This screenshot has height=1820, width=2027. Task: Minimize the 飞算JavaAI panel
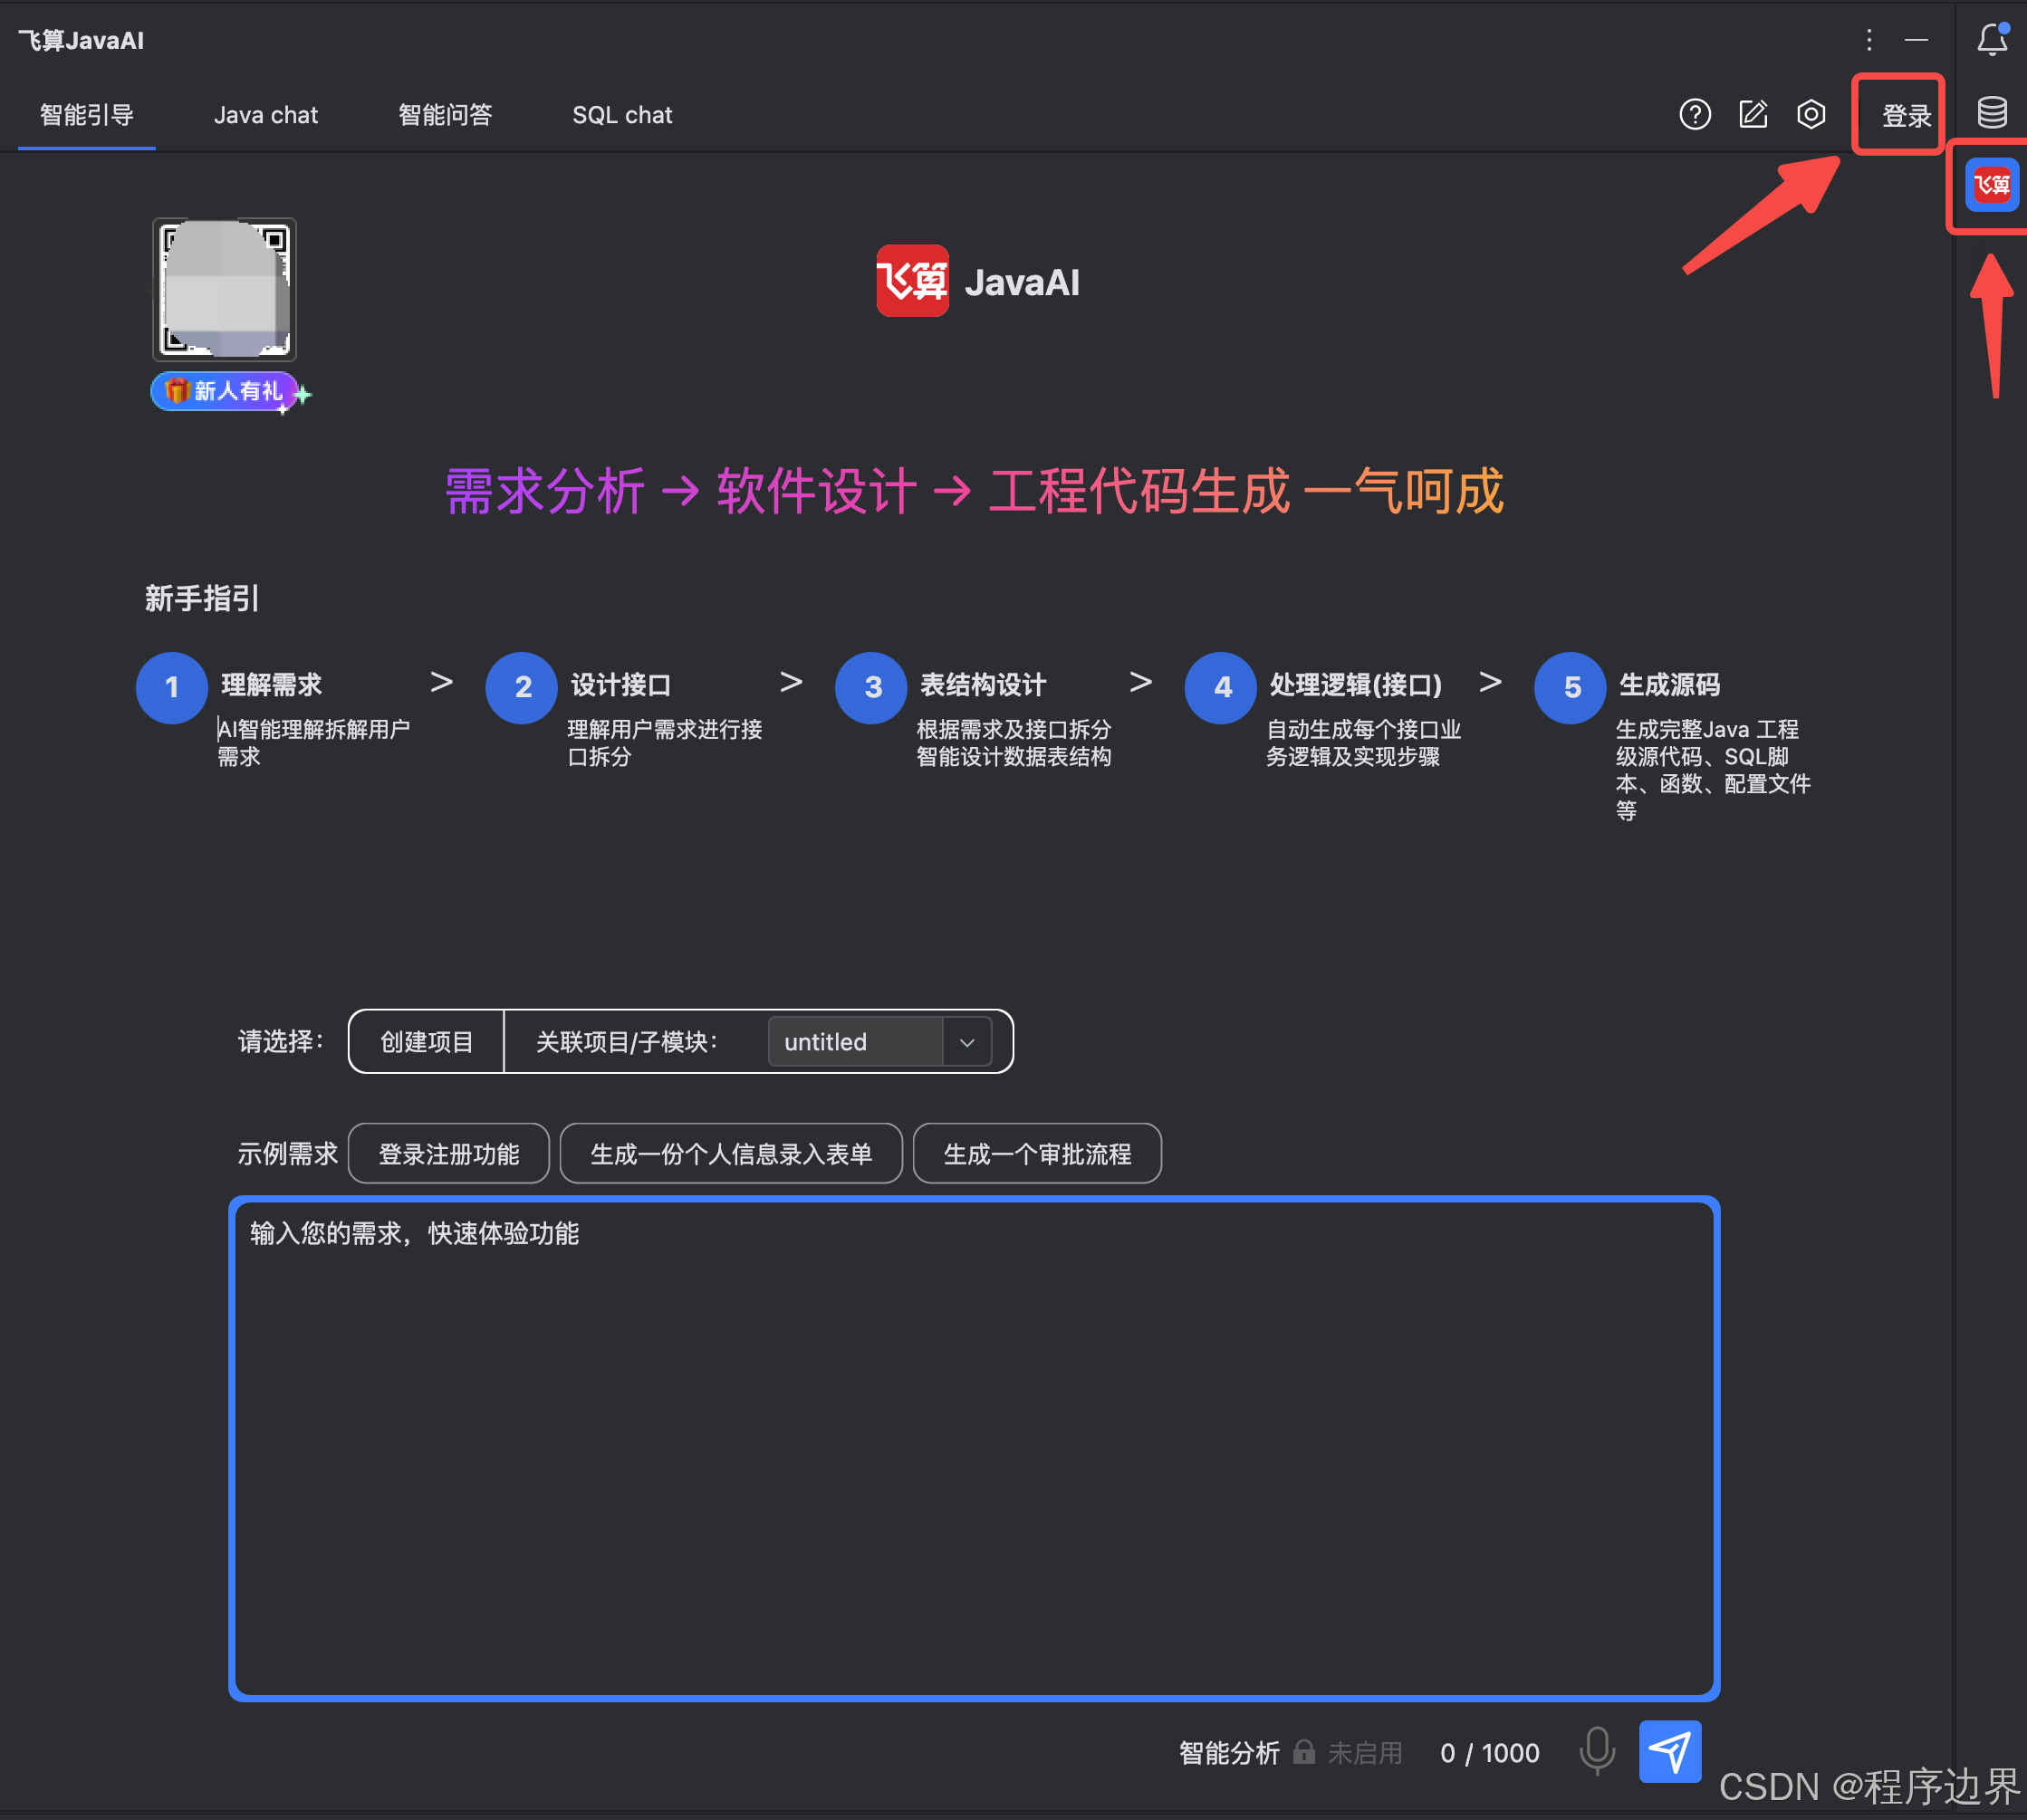(x=1916, y=40)
